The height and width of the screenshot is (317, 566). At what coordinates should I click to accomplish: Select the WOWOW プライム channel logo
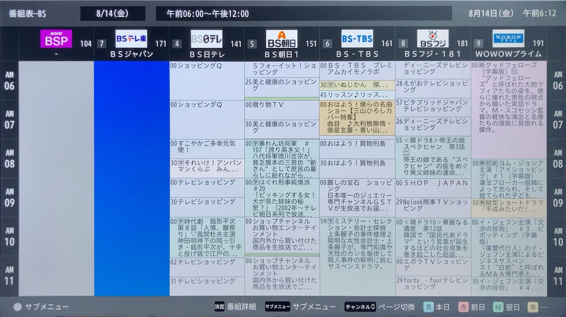(509, 39)
